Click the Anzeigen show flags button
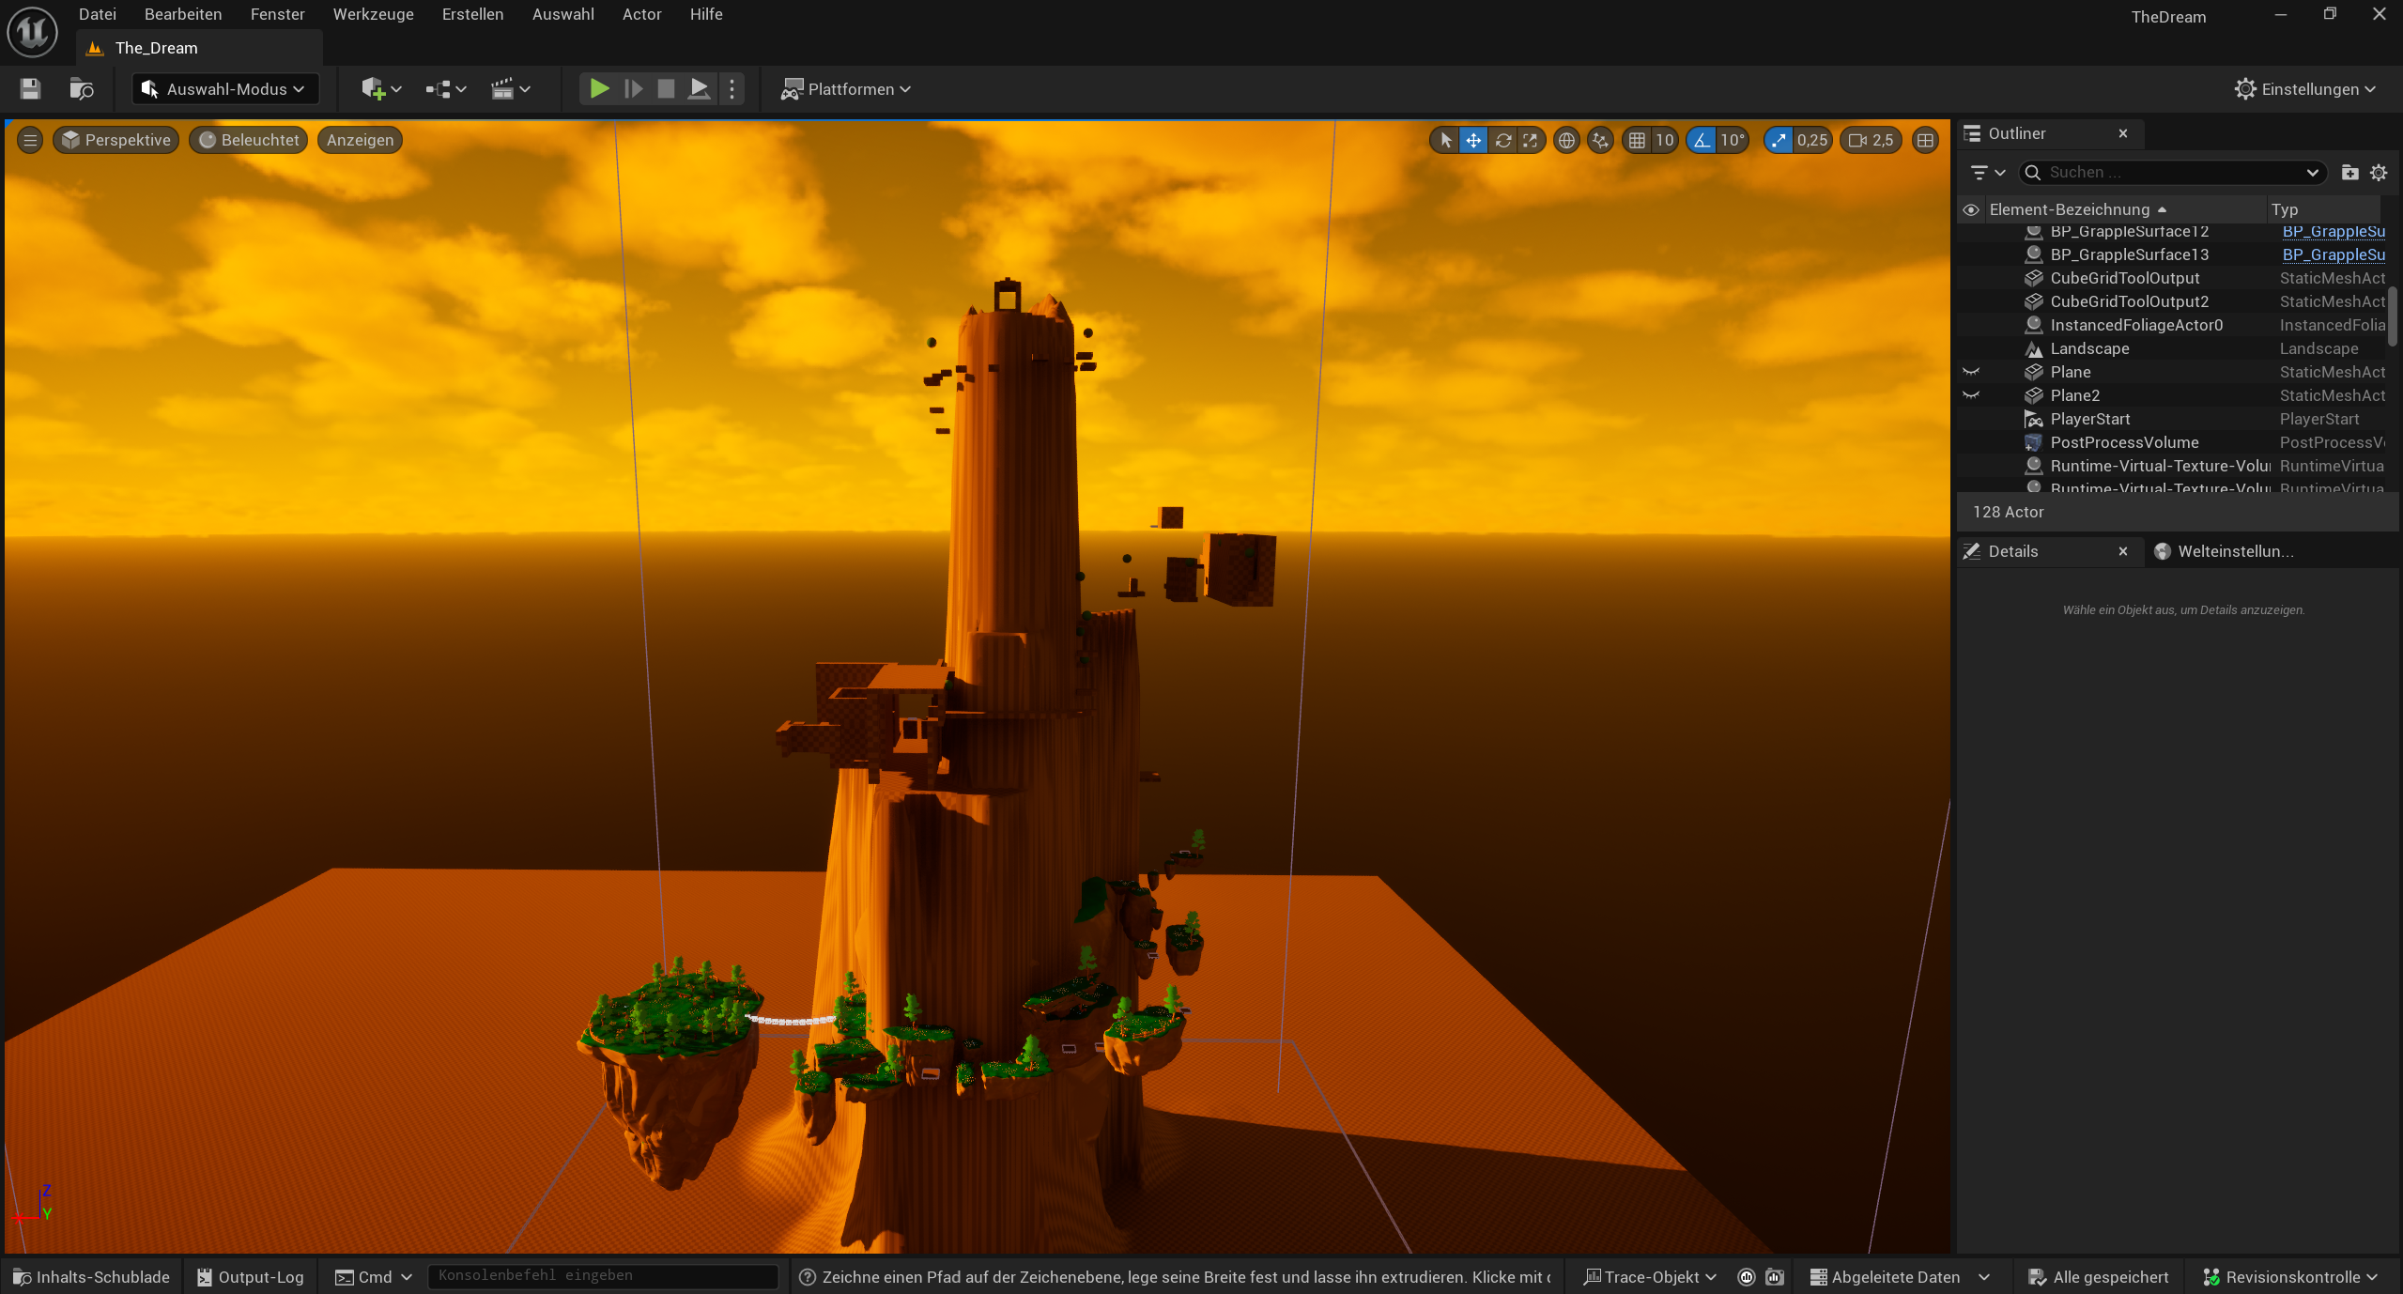Image resolution: width=2403 pixels, height=1294 pixels. point(360,140)
